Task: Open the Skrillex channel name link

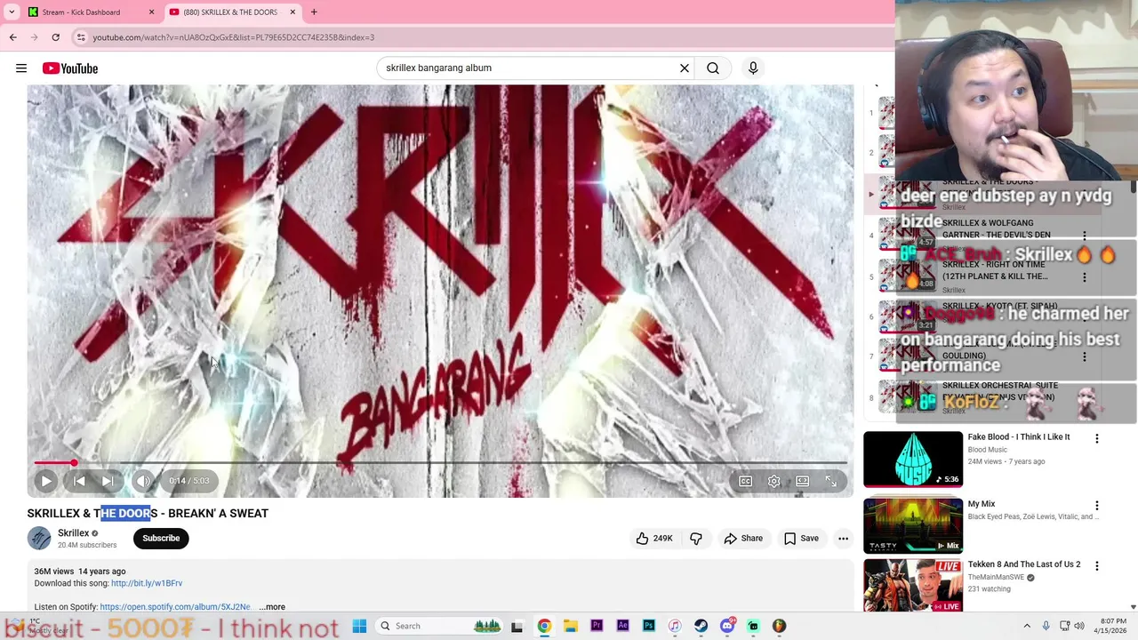Action: pos(73,532)
